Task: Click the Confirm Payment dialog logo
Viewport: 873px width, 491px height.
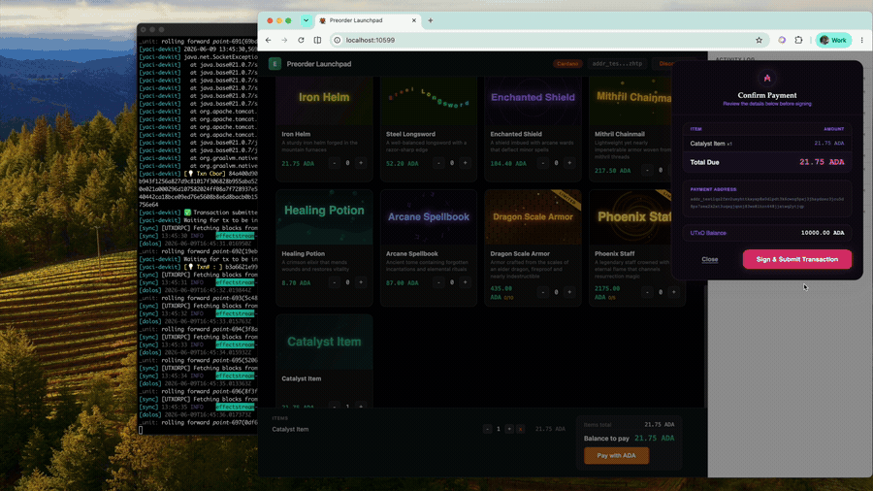Action: pyautogui.click(x=767, y=78)
